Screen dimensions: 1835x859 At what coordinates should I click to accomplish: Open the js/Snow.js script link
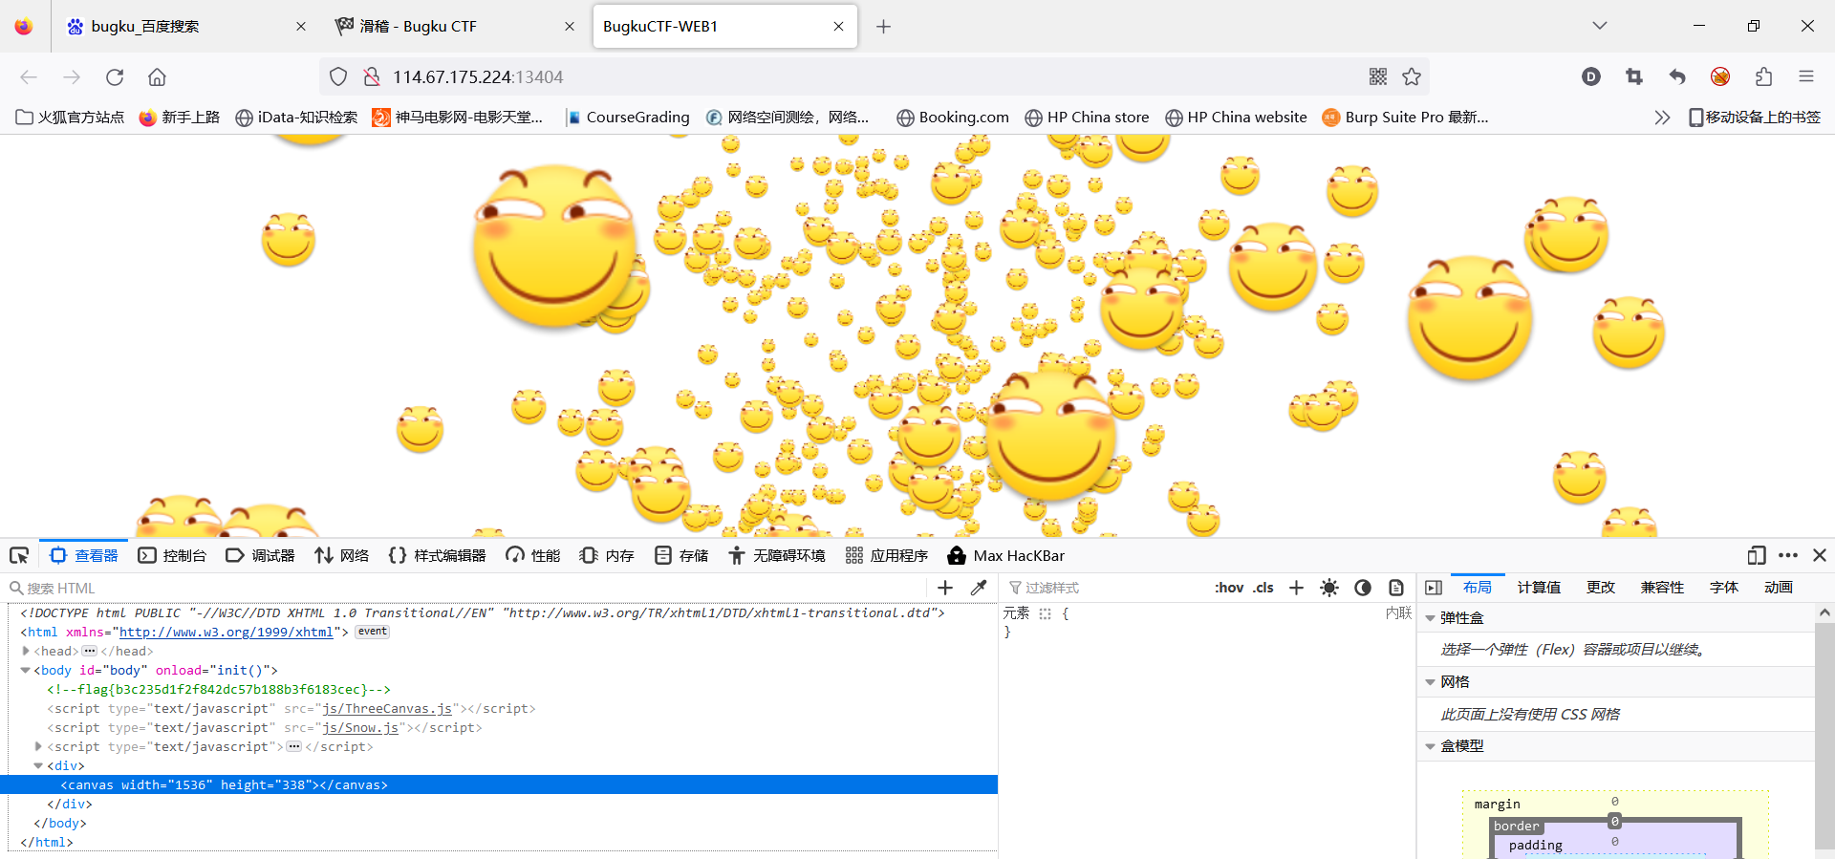pos(360,727)
